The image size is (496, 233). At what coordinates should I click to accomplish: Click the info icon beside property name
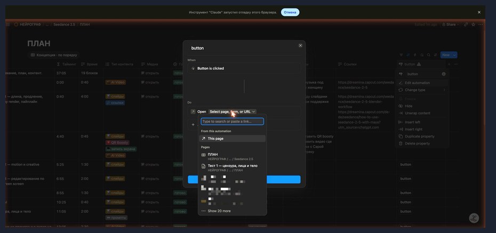(444, 74)
